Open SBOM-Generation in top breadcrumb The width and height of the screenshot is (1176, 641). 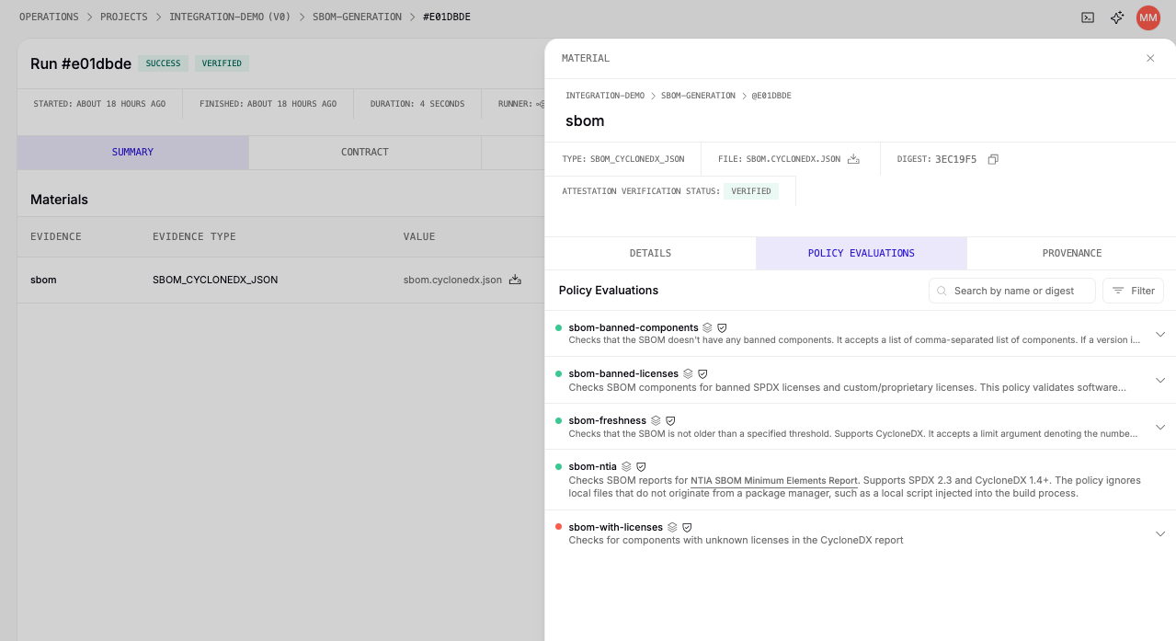point(357,17)
